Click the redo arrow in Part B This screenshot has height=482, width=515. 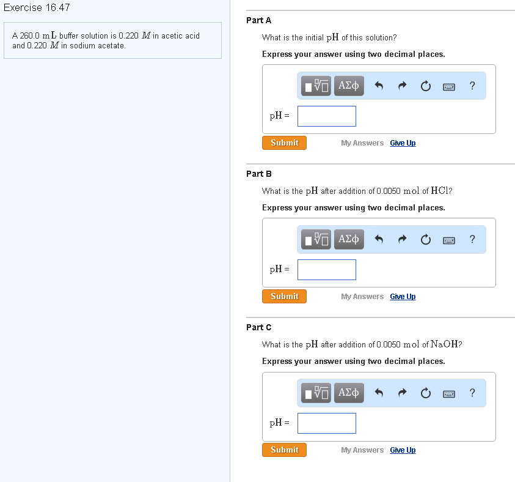click(x=402, y=240)
